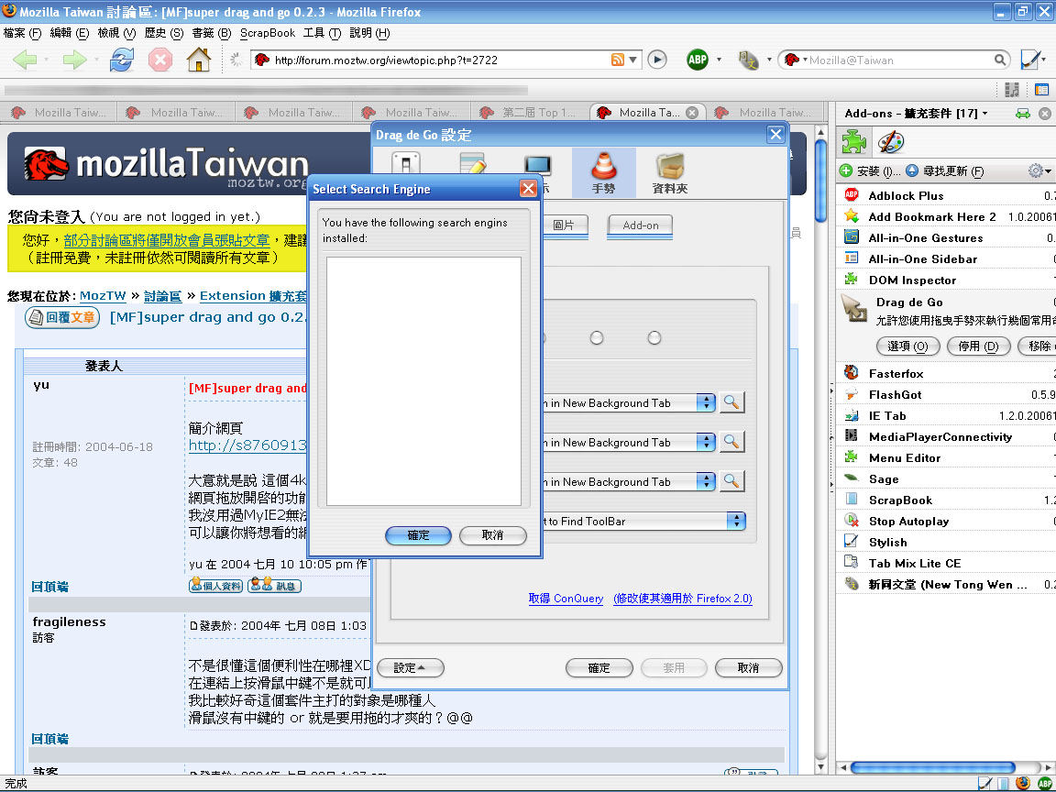Open the 編輯 (E) Edit menu
The height and width of the screenshot is (792, 1056).
click(70, 32)
